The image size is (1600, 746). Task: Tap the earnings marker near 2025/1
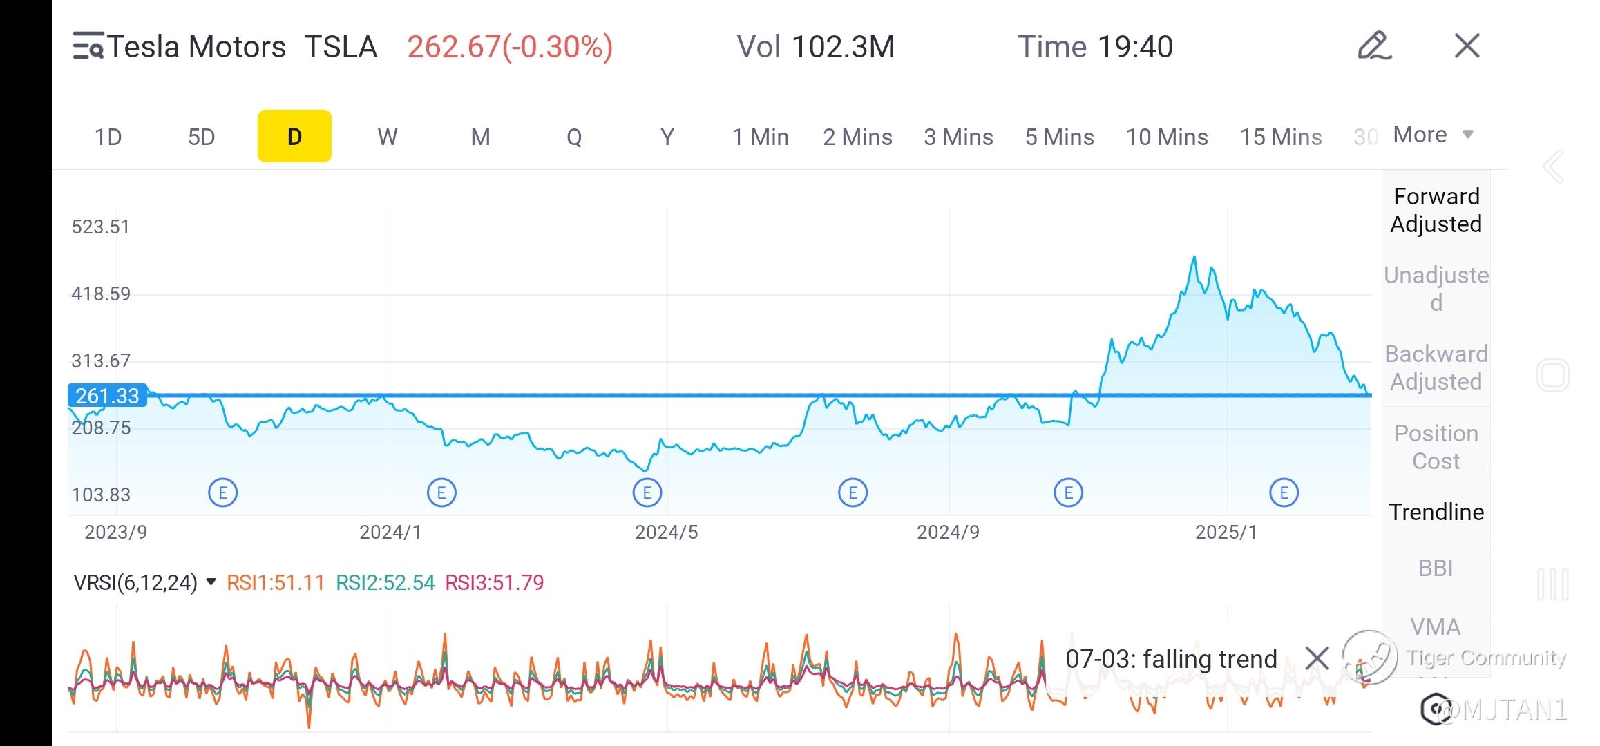(1284, 492)
